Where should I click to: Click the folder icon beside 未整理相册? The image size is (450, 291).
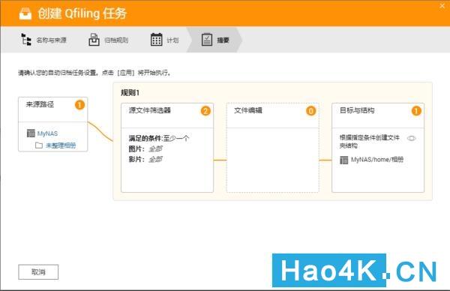[39, 145]
